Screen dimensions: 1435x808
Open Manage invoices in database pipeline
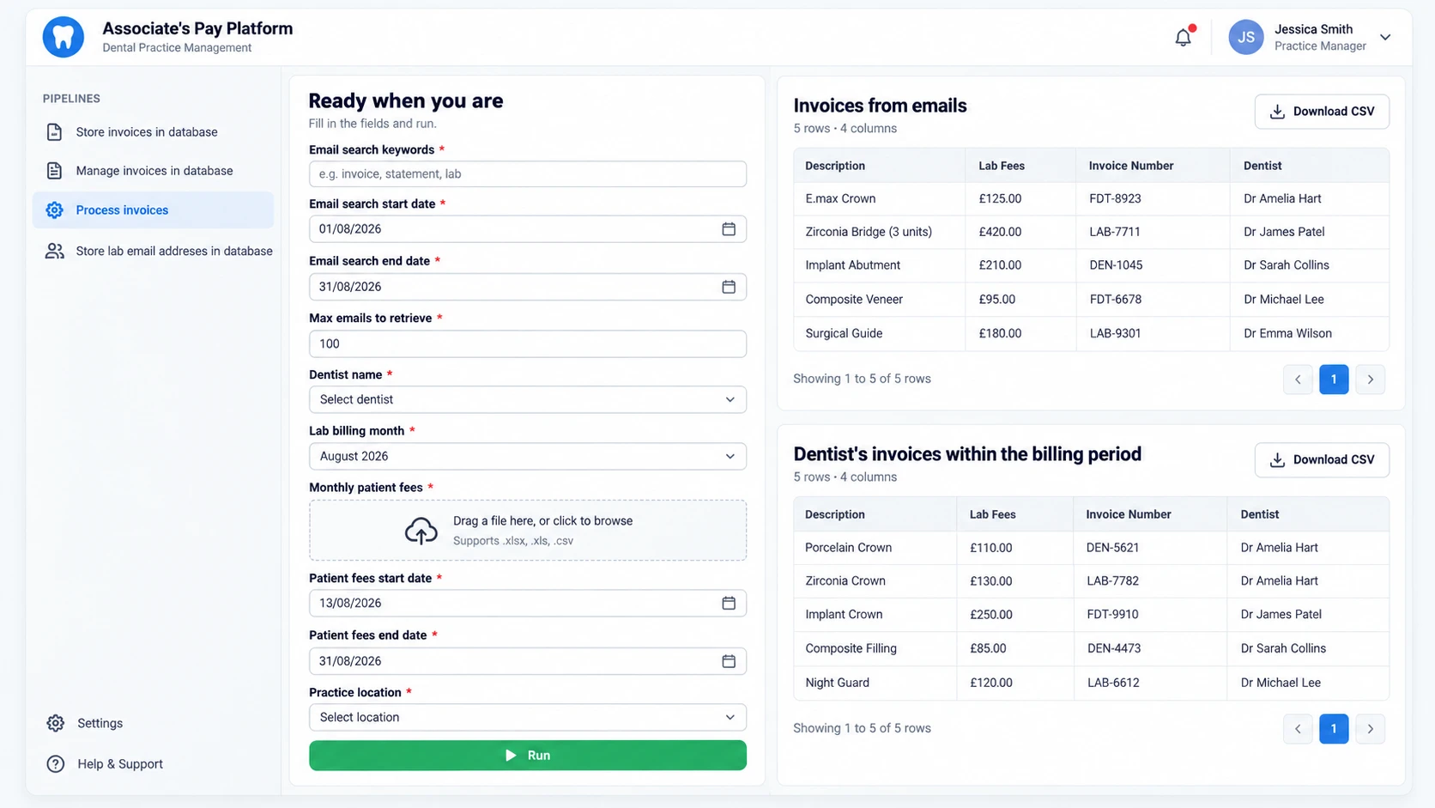[x=153, y=171]
